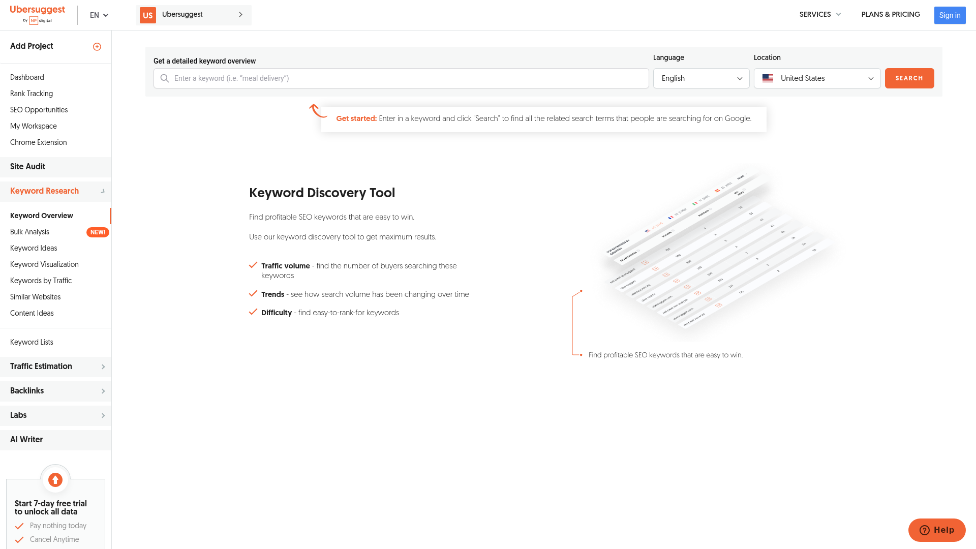Click the Add Project label
The width and height of the screenshot is (976, 549).
(32, 46)
